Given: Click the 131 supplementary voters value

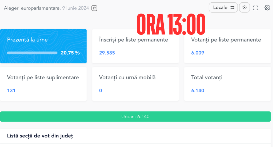Looking at the screenshot, I should pos(11,90).
